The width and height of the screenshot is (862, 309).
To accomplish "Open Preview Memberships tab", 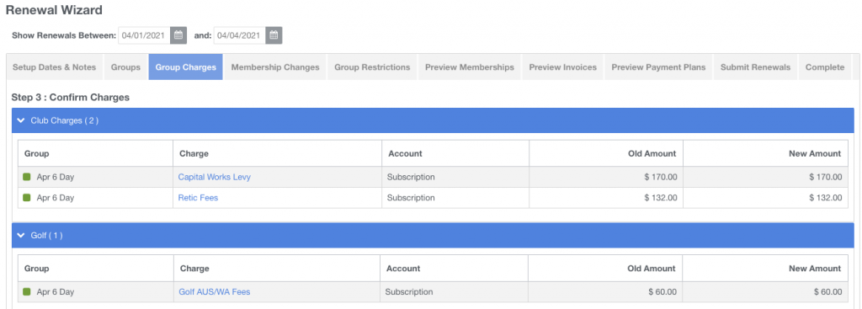I will (470, 67).
